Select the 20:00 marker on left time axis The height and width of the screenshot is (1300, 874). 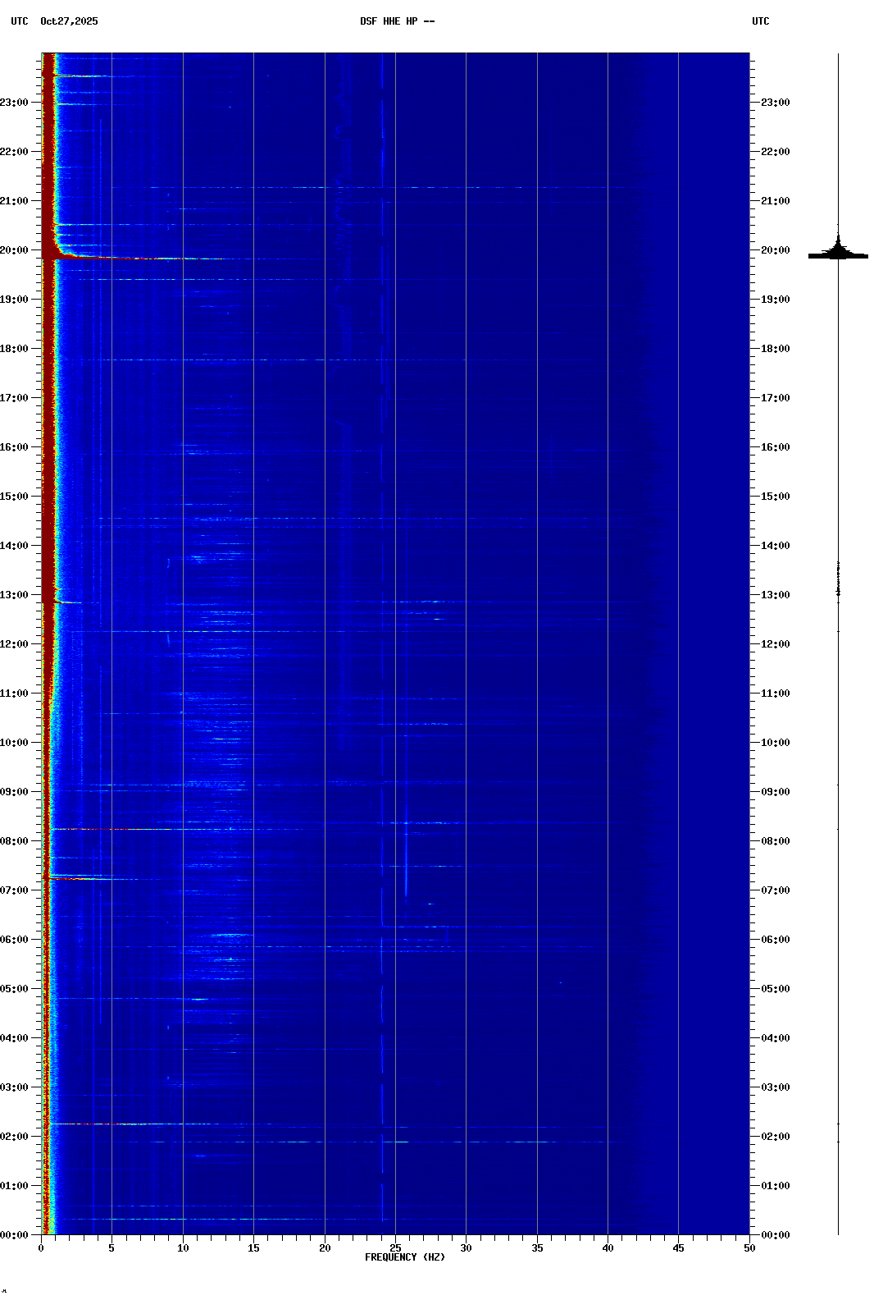click(15, 250)
